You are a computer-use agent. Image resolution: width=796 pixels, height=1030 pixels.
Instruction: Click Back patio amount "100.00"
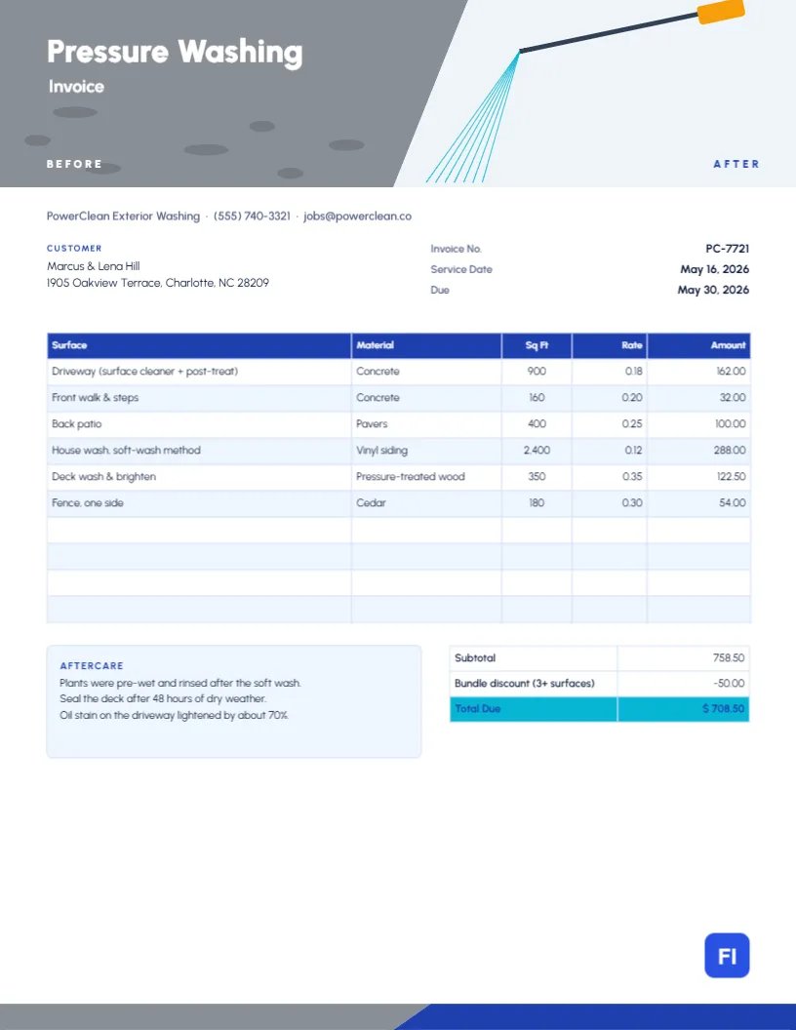731,423
